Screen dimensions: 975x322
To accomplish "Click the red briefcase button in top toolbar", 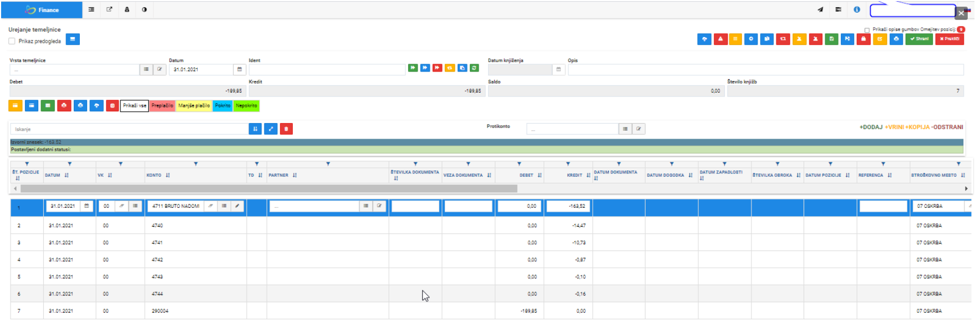I will 864,39.
